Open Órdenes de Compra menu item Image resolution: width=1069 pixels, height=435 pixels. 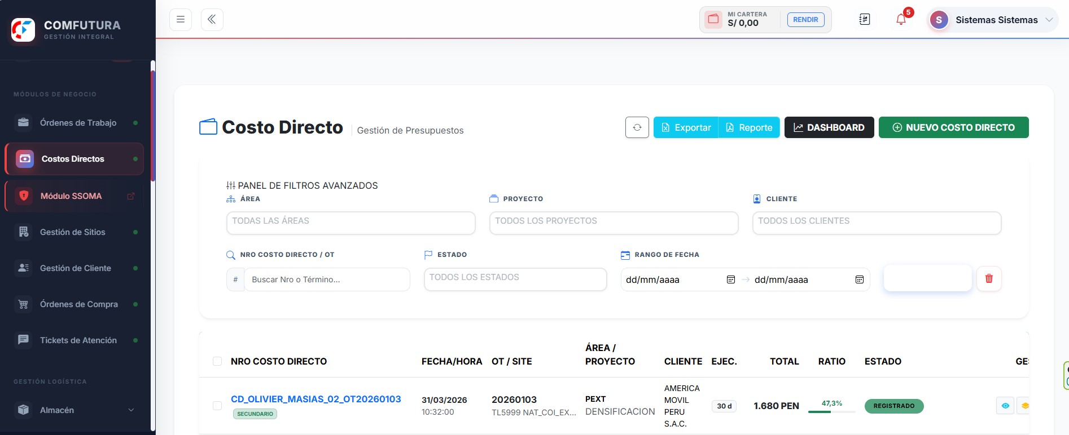75,304
